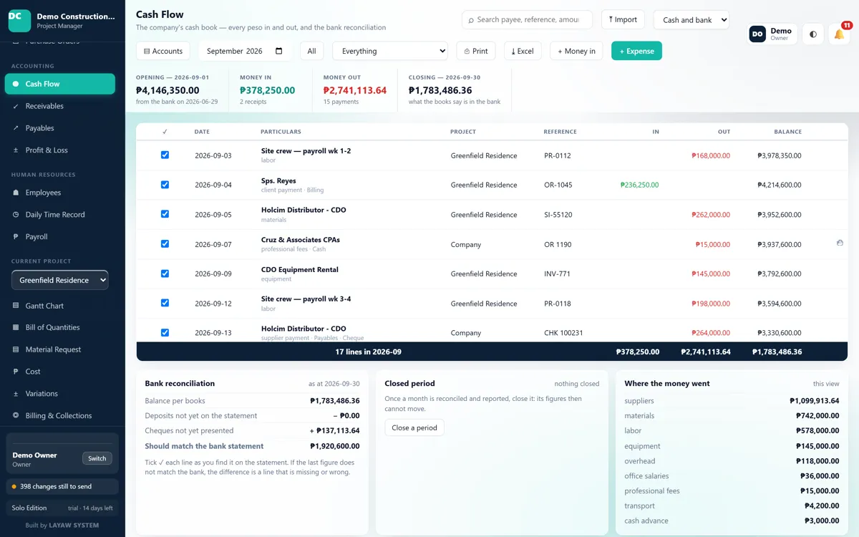Click the Payroll peso icon
Image resolution: width=859 pixels, height=537 pixels.
[16, 237]
